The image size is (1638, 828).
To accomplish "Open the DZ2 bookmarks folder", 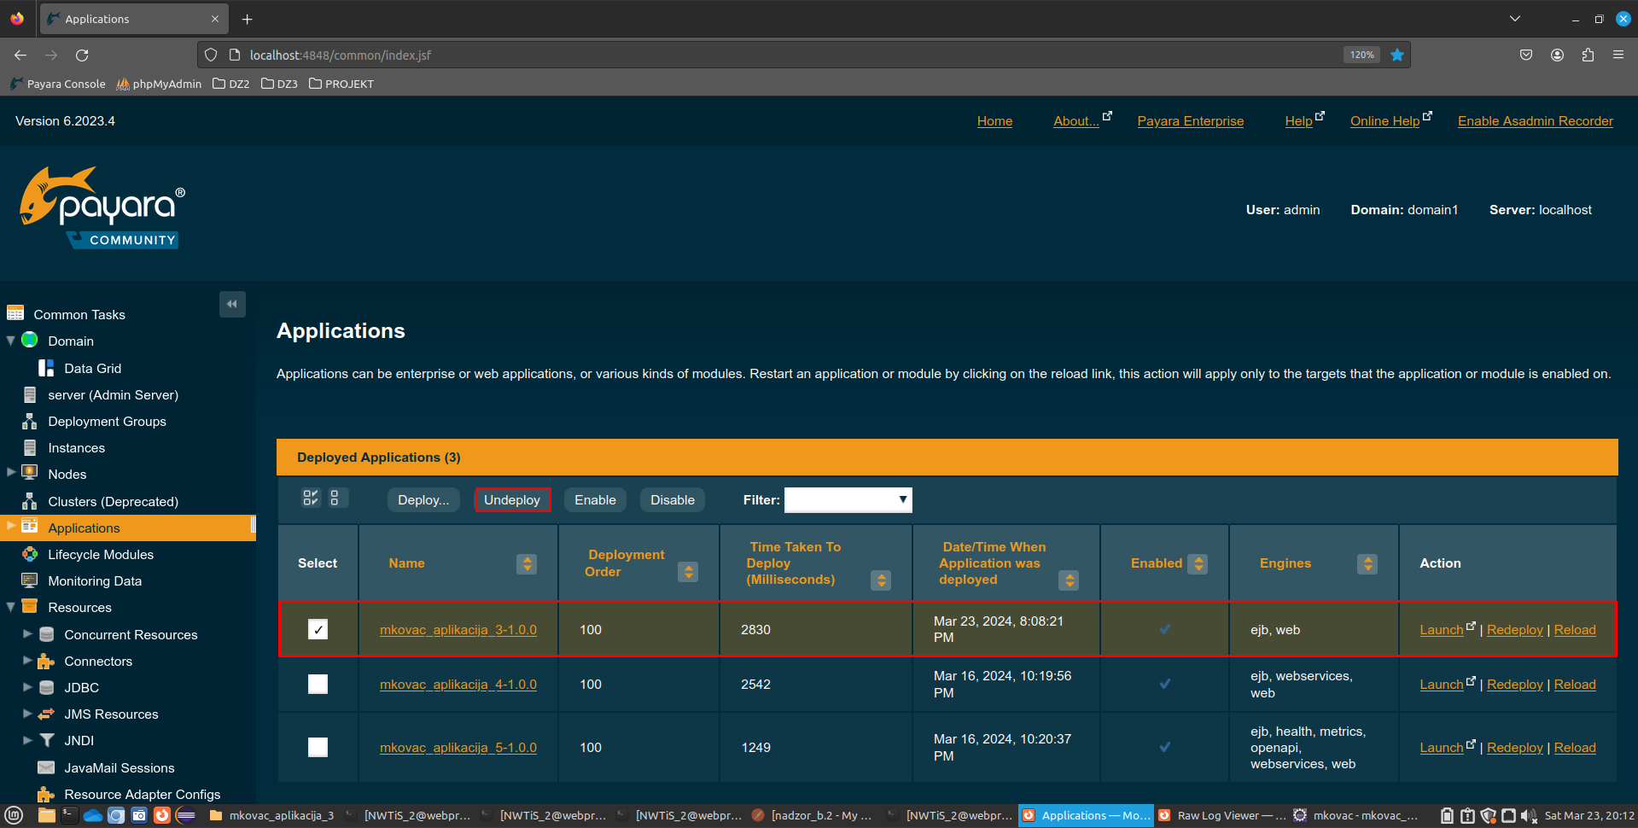I will (231, 84).
